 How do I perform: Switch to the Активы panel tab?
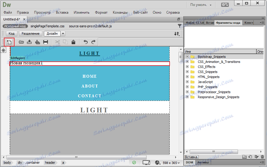203,162
